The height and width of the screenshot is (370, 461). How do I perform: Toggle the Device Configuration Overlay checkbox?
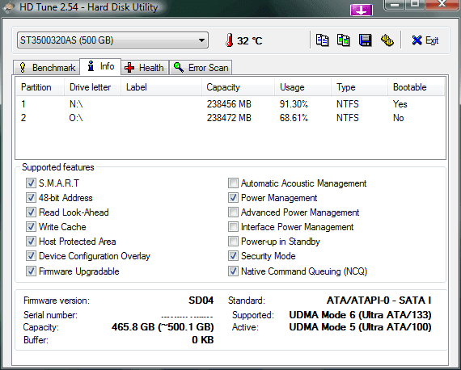(31, 255)
